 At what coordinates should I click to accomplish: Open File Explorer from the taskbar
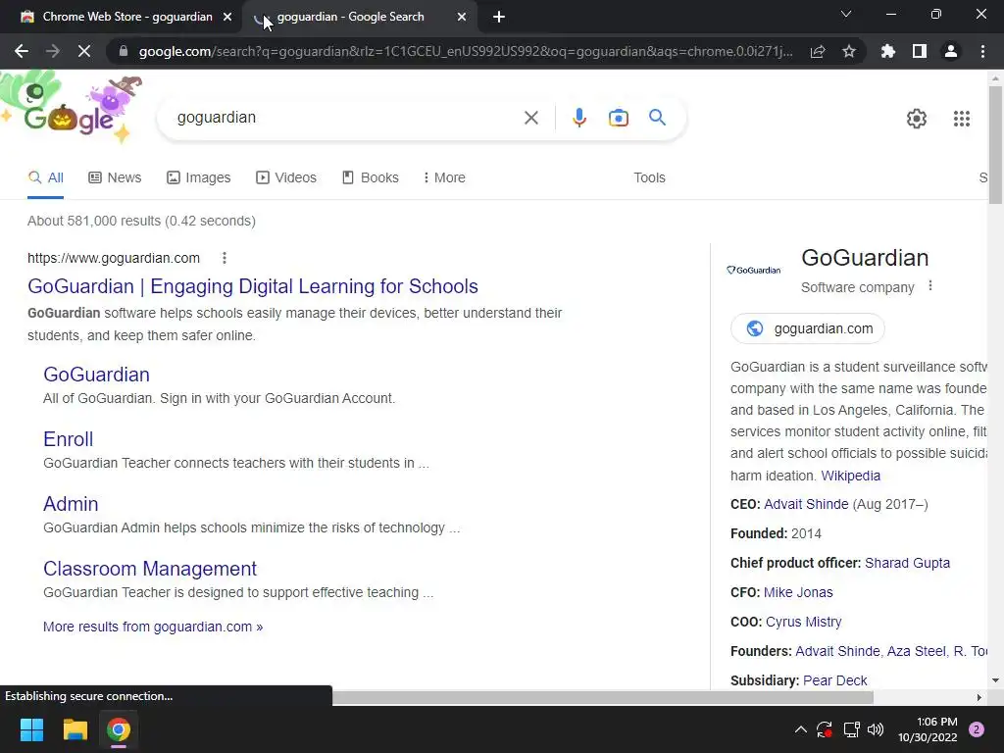(75, 729)
